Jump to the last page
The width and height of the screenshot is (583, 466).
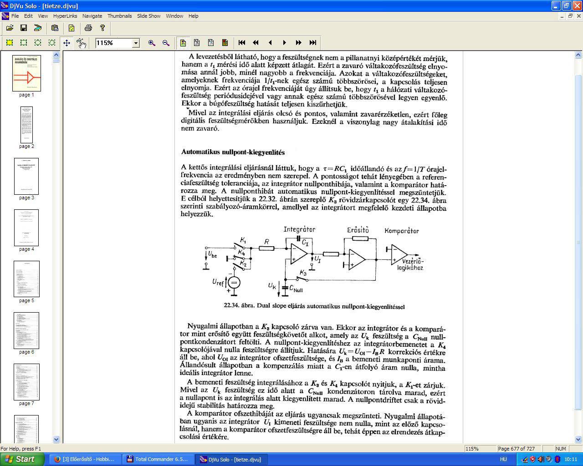[x=313, y=43]
